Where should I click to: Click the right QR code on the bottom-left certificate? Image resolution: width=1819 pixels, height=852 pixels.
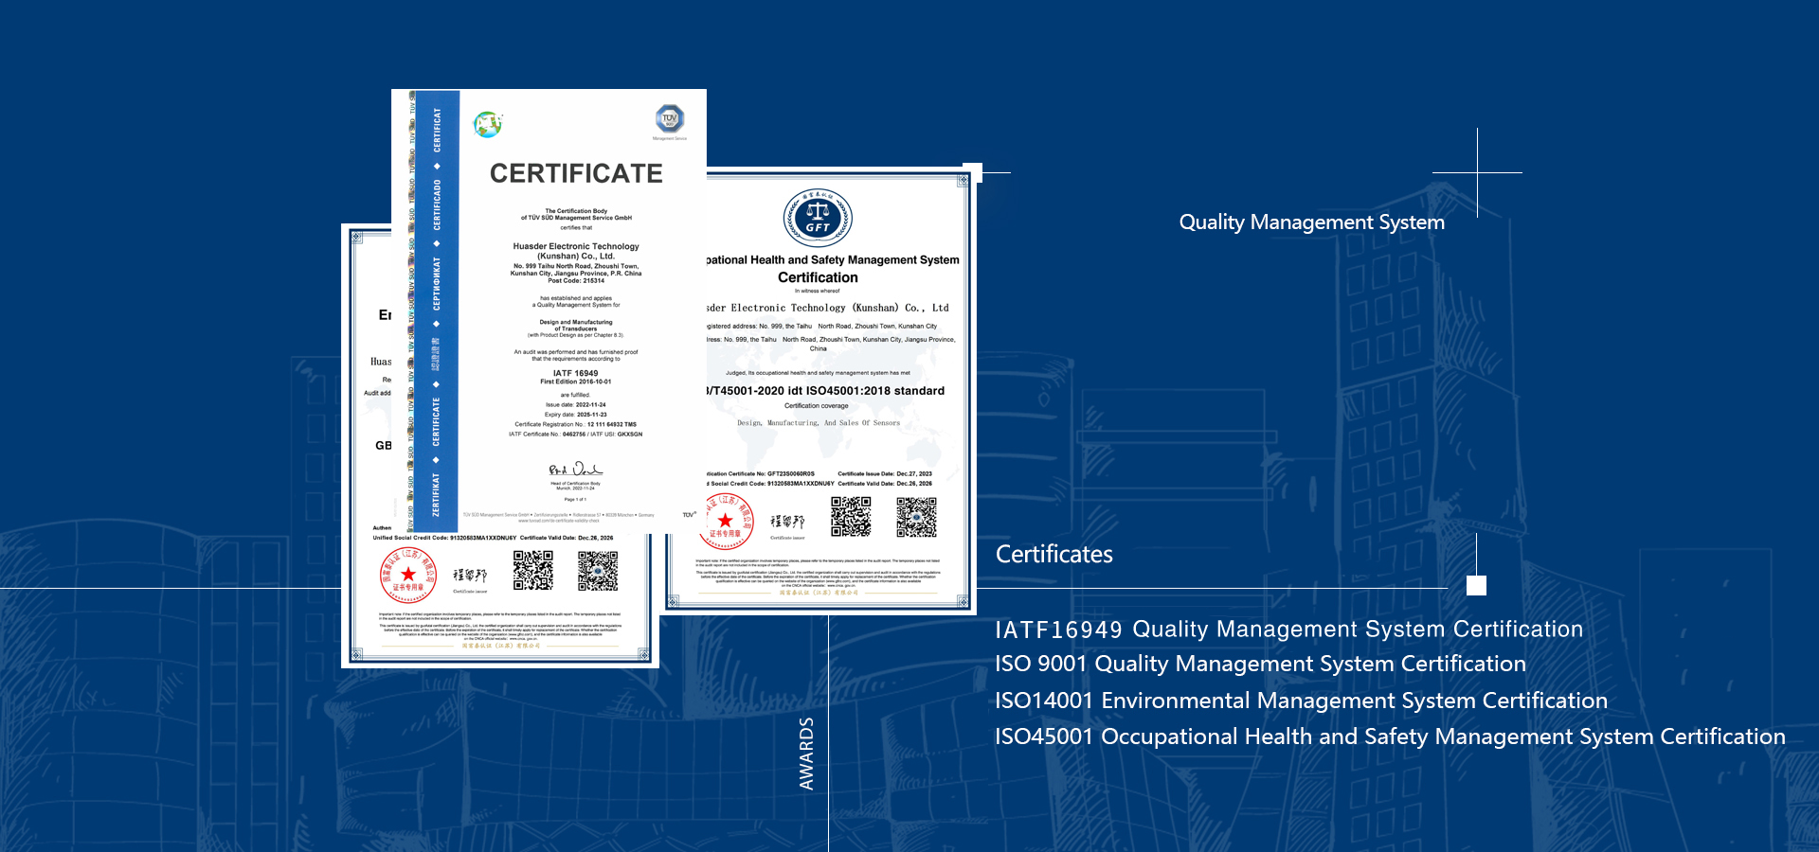tap(598, 571)
